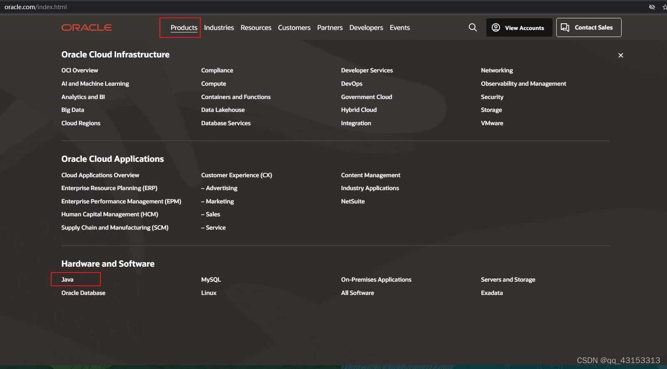Go to Storage under Cloud Infrastructure
The height and width of the screenshot is (369, 667).
pyautogui.click(x=491, y=110)
